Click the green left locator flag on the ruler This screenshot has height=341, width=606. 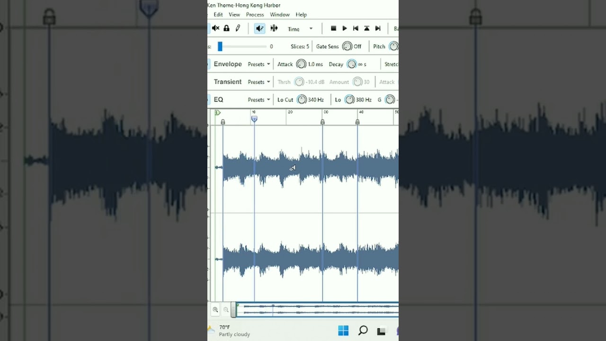click(x=217, y=113)
